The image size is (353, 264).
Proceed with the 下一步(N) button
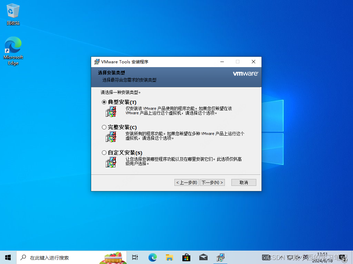tap(212, 182)
